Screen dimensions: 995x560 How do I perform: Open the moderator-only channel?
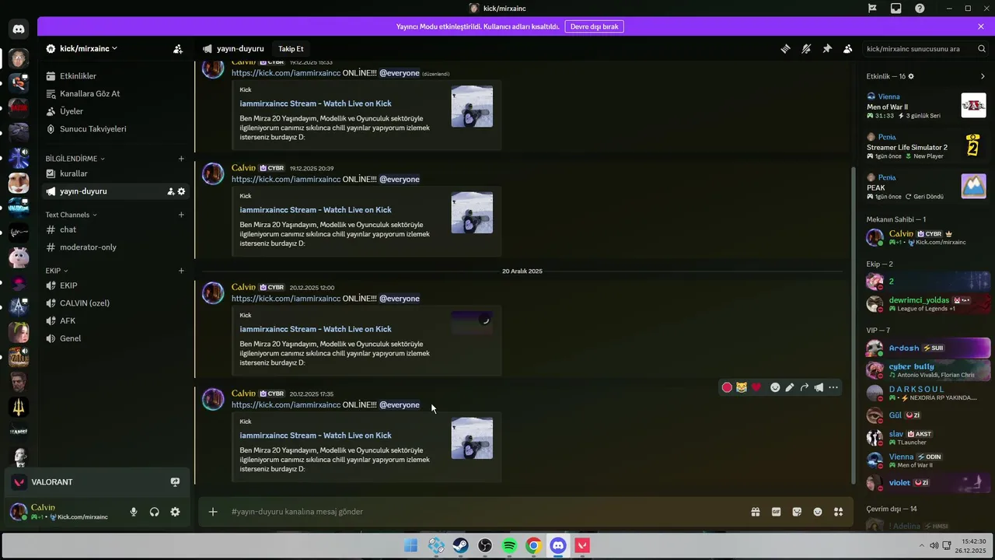pyautogui.click(x=115, y=247)
